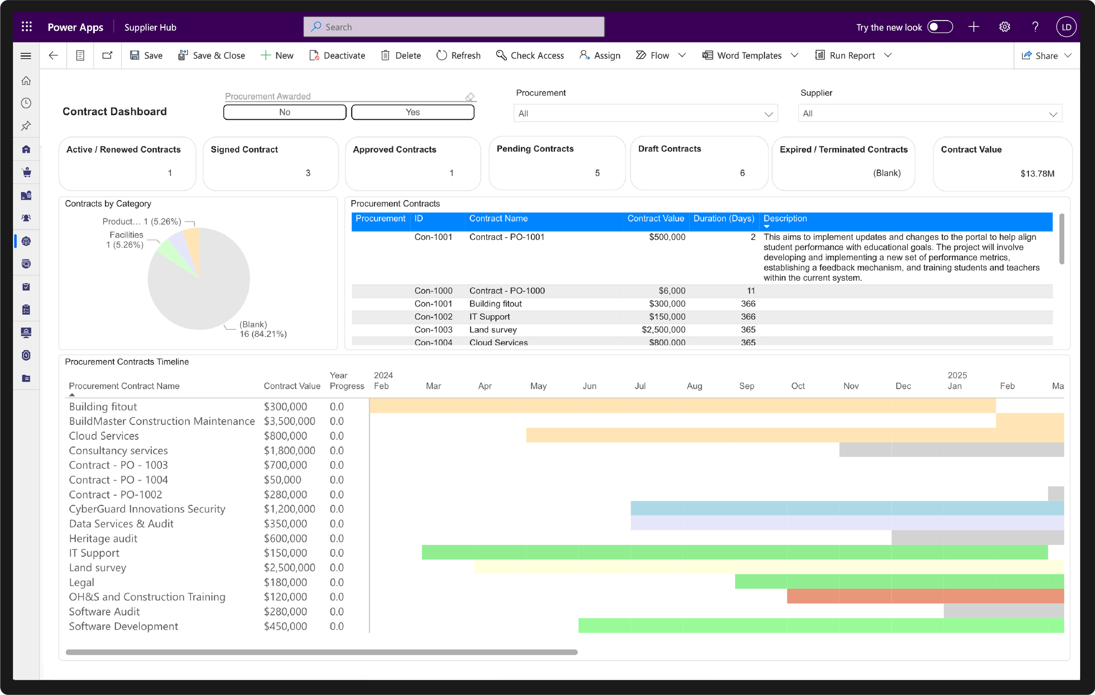The width and height of the screenshot is (1095, 695).
Task: Open the Supplier dropdown
Action: coord(930,113)
